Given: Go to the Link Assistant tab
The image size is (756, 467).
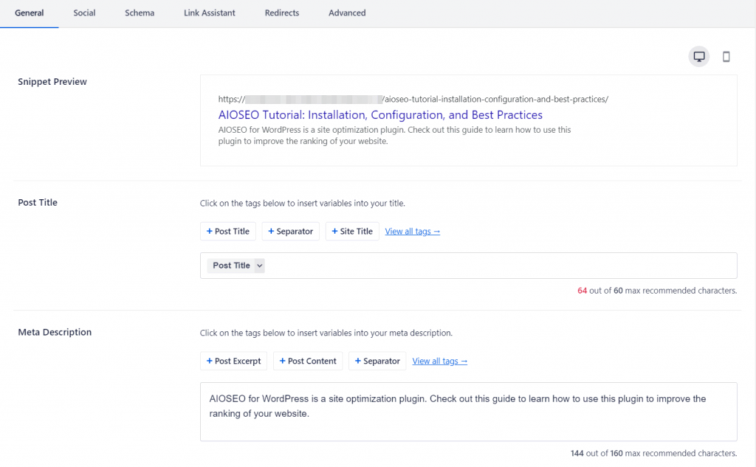Looking at the screenshot, I should 210,13.
